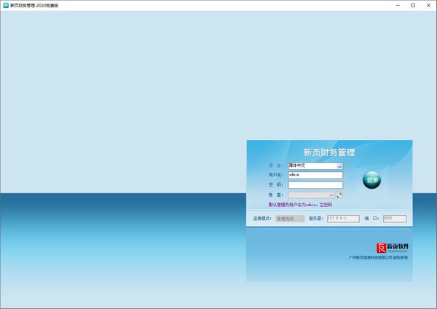Click the purple default admin password hint text
The width and height of the screenshot is (437, 309).
[300, 205]
